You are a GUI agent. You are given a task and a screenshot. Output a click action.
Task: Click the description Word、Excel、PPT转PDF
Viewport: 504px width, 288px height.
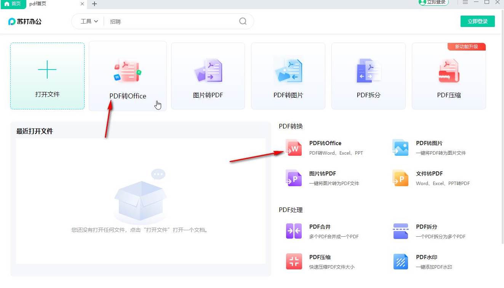443,184
